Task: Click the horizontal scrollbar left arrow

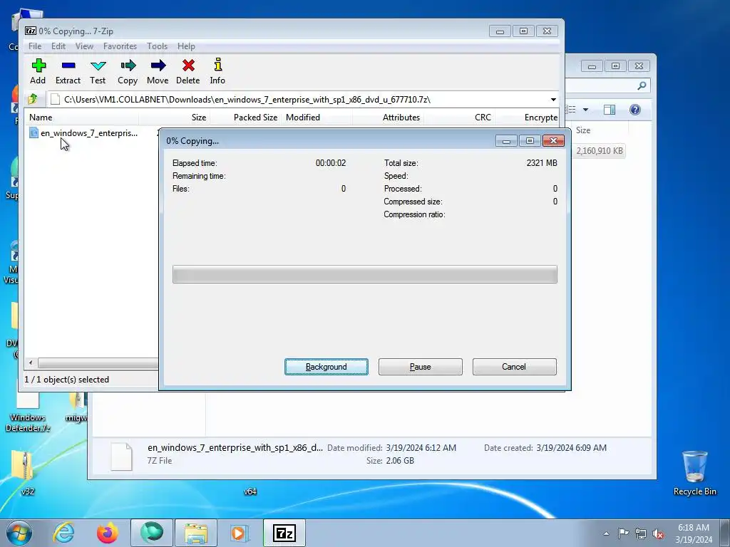Action: pos(31,363)
